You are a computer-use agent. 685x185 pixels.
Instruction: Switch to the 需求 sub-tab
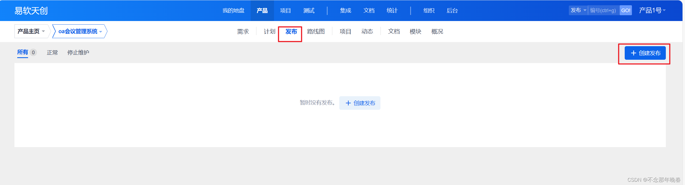pyautogui.click(x=243, y=32)
